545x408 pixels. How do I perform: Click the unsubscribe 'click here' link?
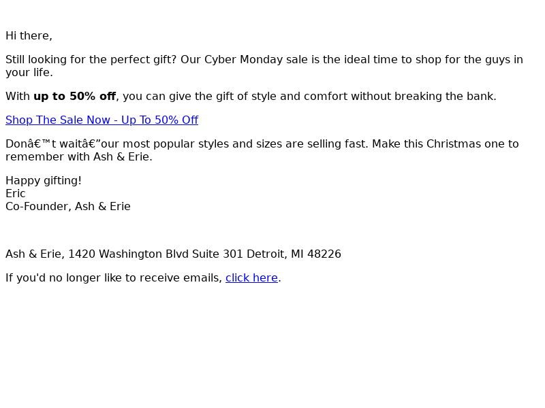(251, 278)
